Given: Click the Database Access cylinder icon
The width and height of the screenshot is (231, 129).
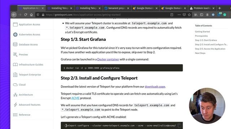Looking at the screenshot, I should pos(15,44).
